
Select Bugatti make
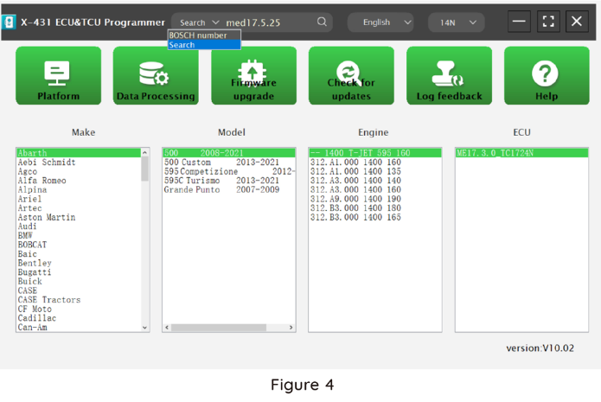[x=79, y=272]
